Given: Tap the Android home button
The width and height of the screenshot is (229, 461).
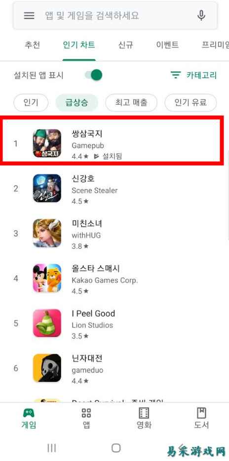Looking at the screenshot, I should (116, 448).
